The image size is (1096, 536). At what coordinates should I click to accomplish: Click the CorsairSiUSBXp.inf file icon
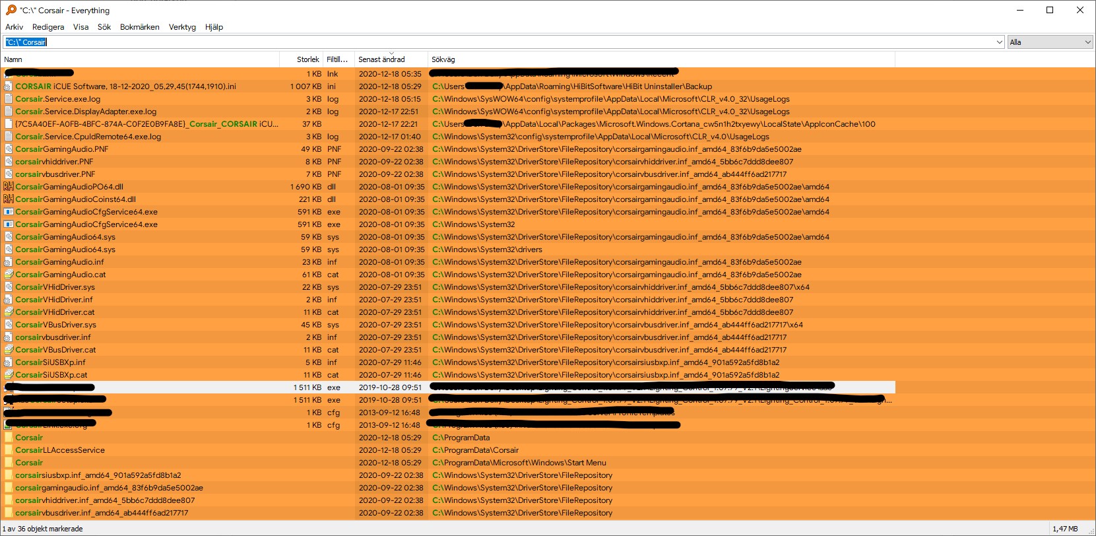9,362
